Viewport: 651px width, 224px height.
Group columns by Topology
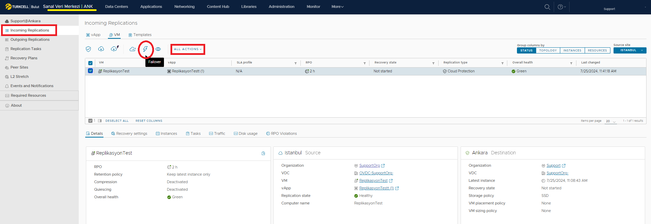pyautogui.click(x=548, y=50)
